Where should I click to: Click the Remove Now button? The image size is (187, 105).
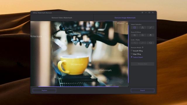pyautogui.click(x=143, y=64)
